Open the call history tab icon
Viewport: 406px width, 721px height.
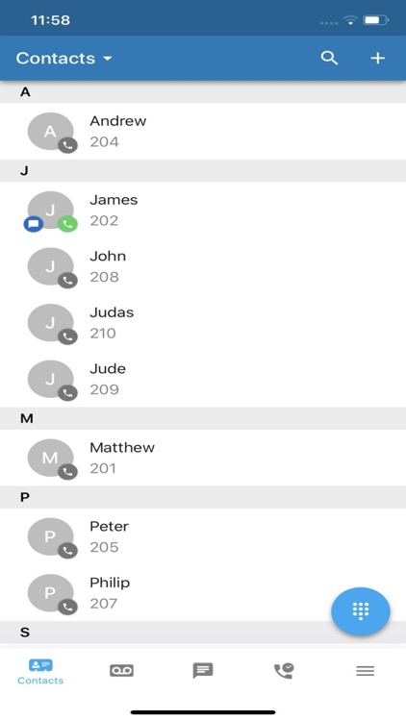click(284, 670)
